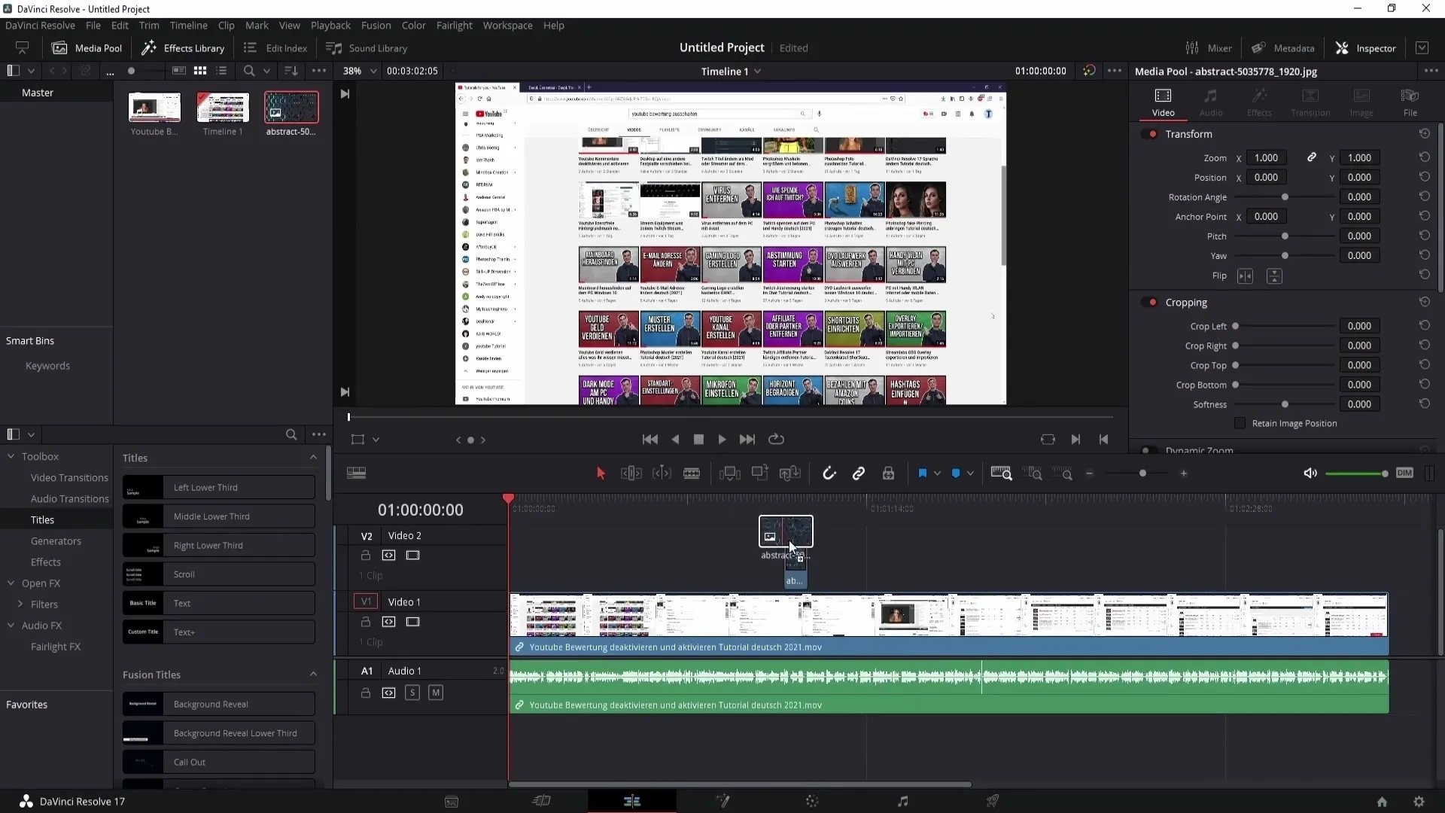Image resolution: width=1445 pixels, height=813 pixels.
Task: Click the Retain Image Position checkbox
Action: [1240, 423]
